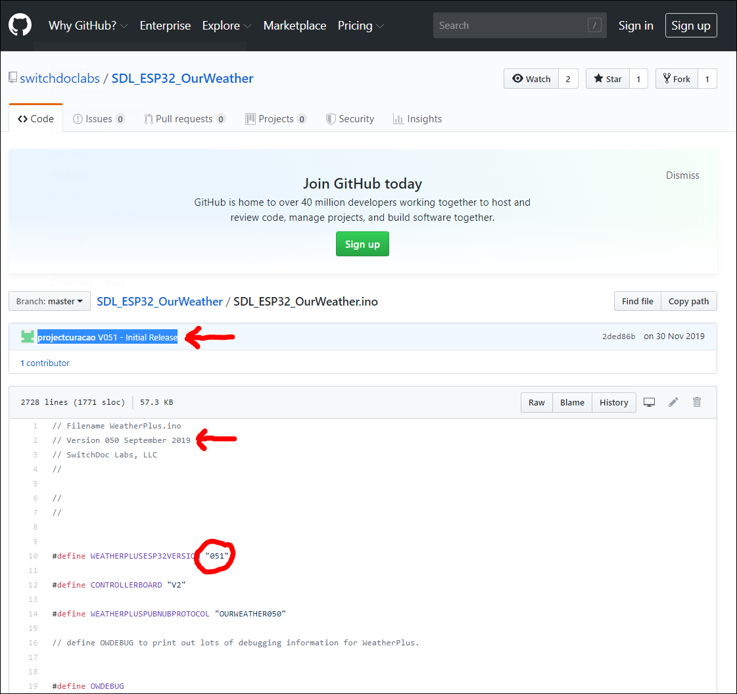Focus the Search input field
Image resolution: width=737 pixels, height=694 pixels.
(519, 26)
